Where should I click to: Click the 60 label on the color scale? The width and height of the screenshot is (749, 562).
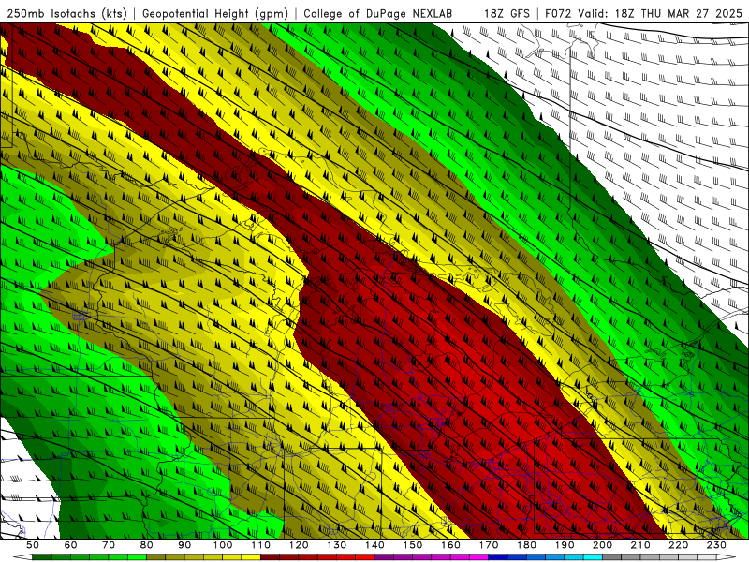pos(71,545)
